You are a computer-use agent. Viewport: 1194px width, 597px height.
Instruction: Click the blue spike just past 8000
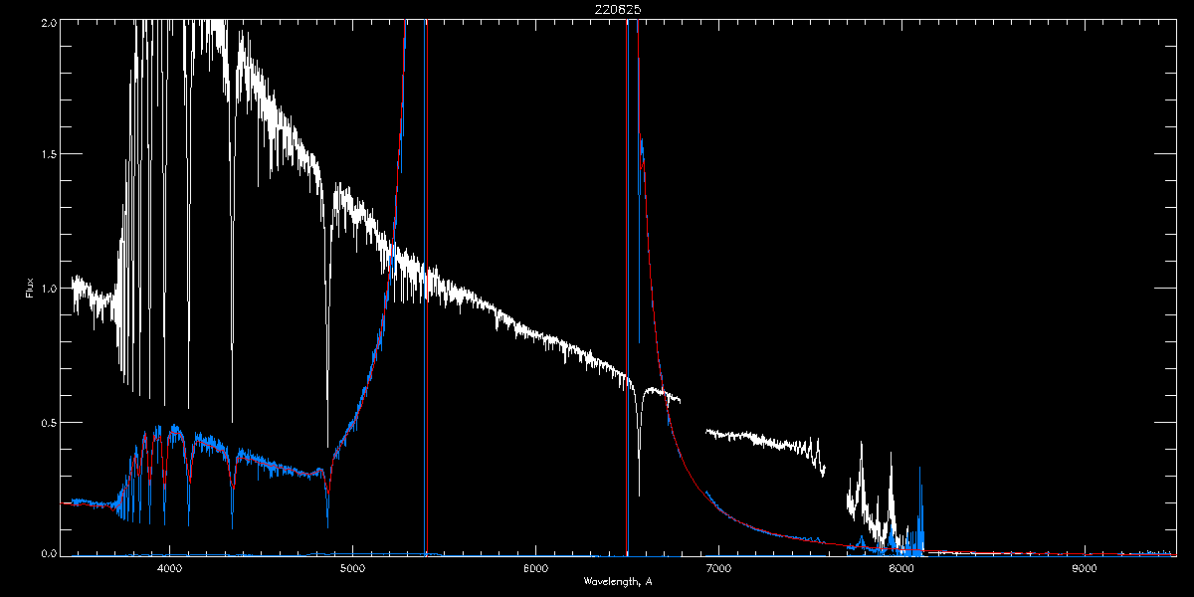920,497
